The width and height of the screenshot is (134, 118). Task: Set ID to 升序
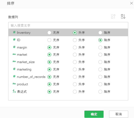click(75, 40)
